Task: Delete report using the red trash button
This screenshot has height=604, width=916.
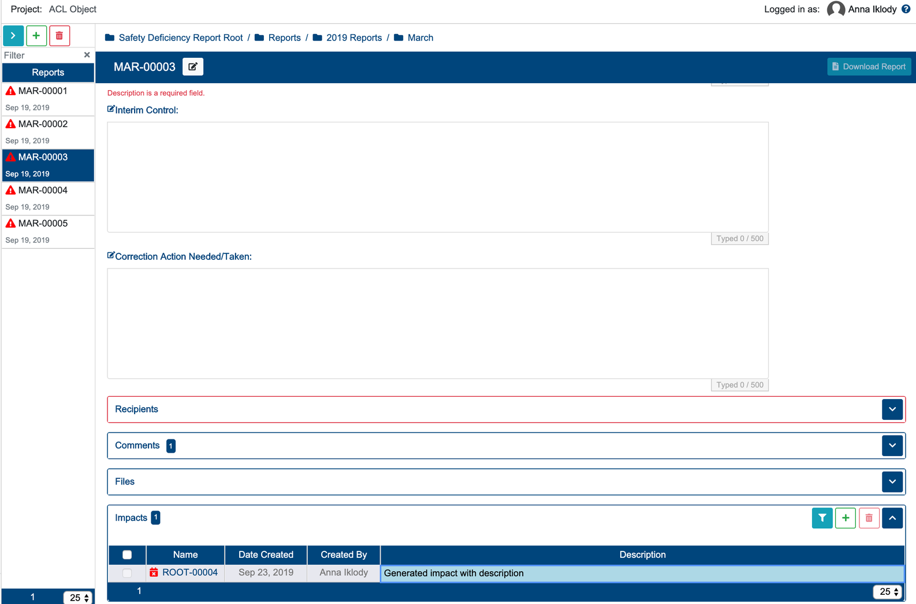Action: point(59,36)
